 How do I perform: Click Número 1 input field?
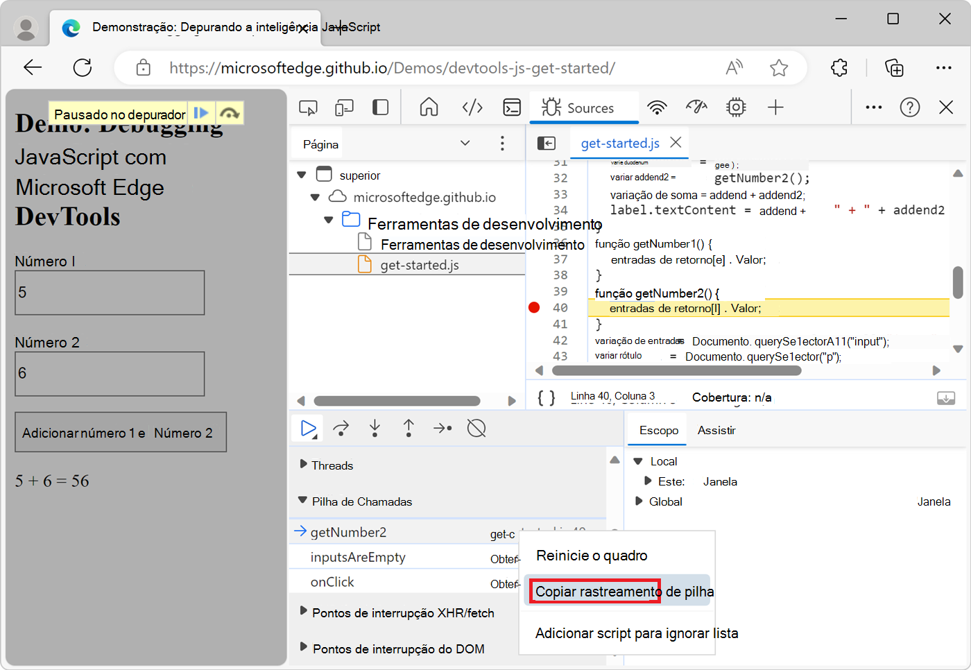tap(110, 293)
